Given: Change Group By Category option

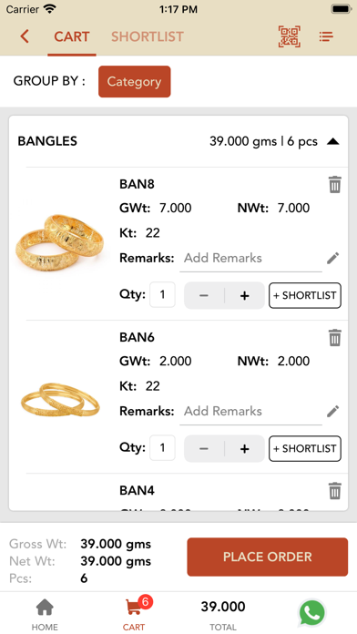Looking at the screenshot, I should coord(134,82).
